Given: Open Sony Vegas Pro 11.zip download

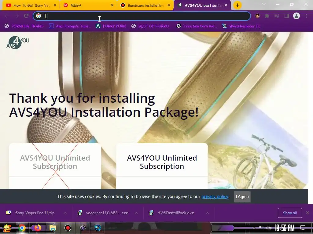Looking at the screenshot, I should click(31, 213).
